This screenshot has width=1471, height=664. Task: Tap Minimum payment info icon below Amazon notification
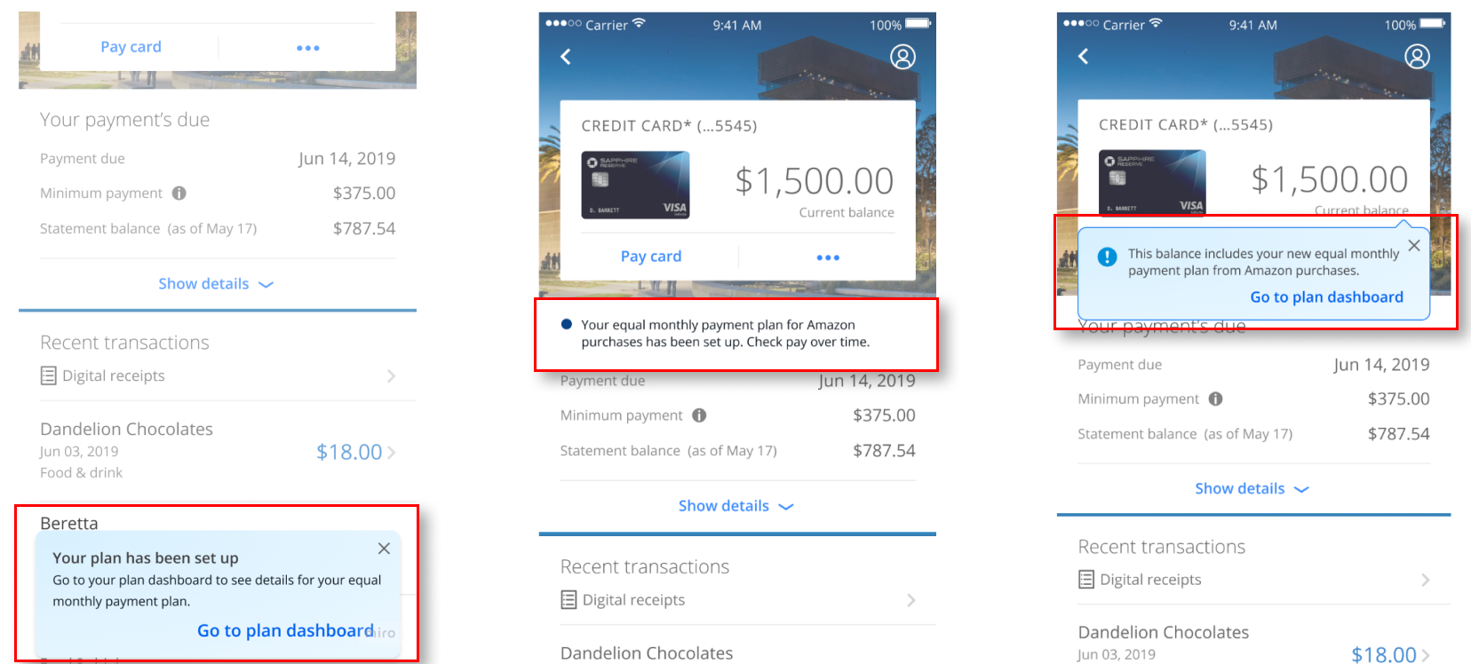click(699, 415)
